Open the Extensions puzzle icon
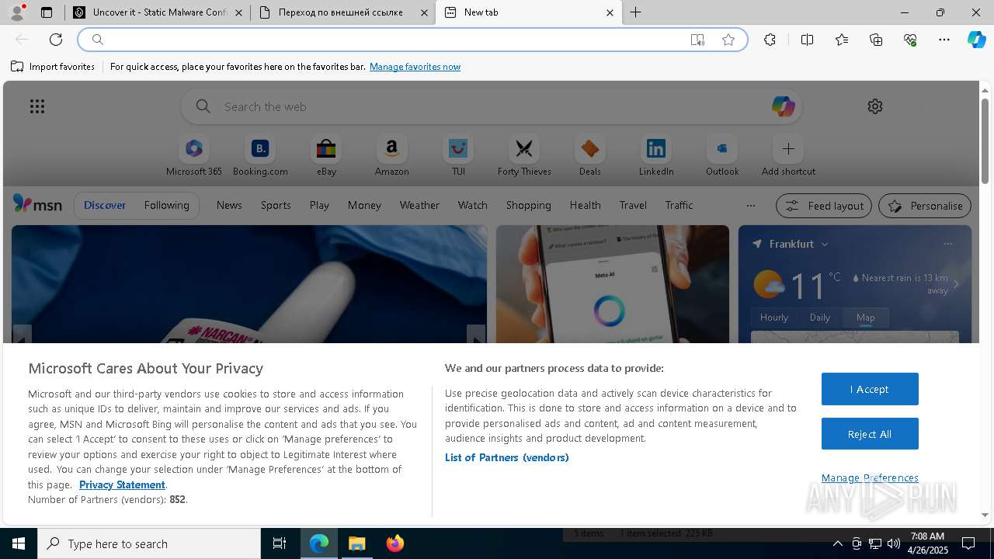Image resolution: width=994 pixels, height=559 pixels. click(770, 40)
